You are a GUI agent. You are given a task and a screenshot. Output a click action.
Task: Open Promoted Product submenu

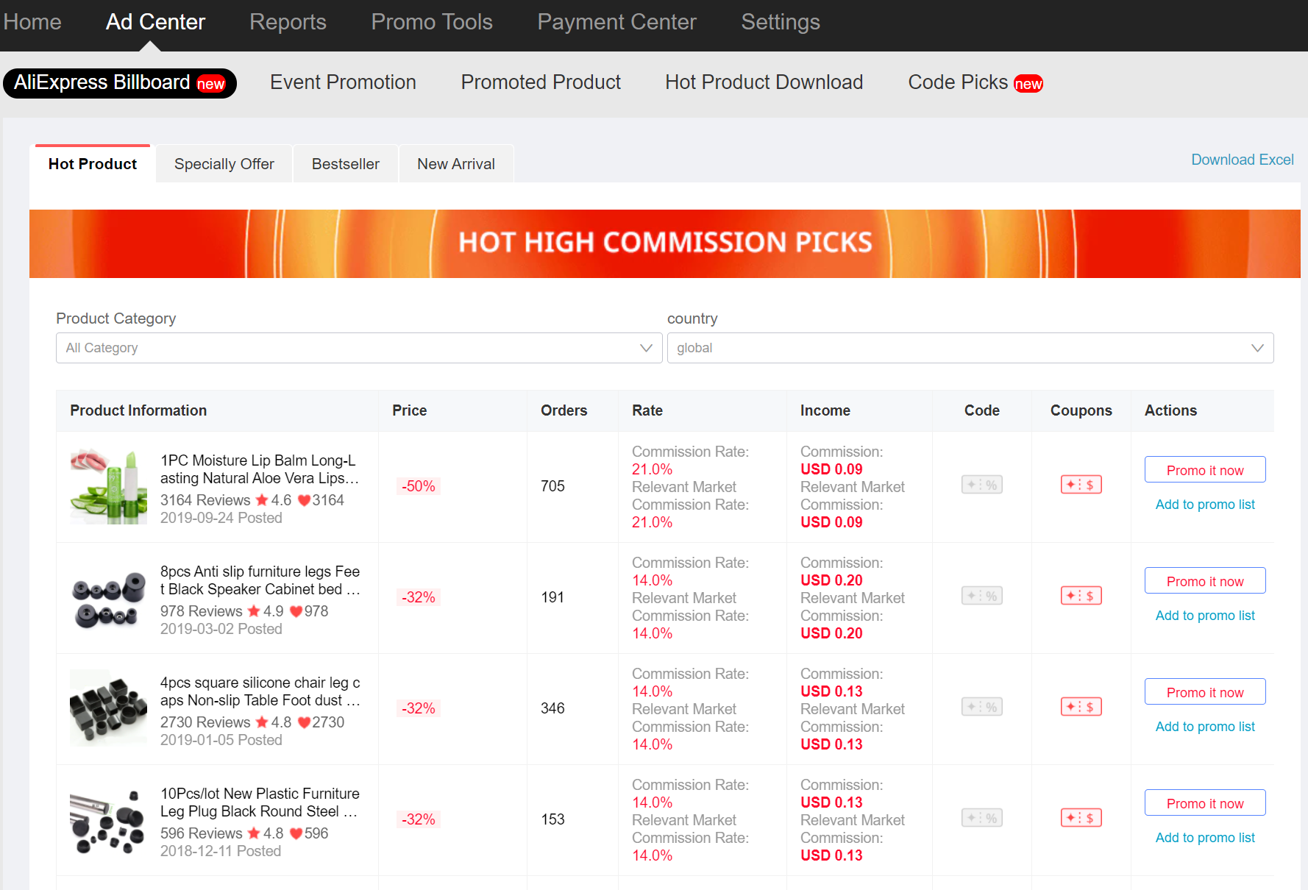(541, 82)
